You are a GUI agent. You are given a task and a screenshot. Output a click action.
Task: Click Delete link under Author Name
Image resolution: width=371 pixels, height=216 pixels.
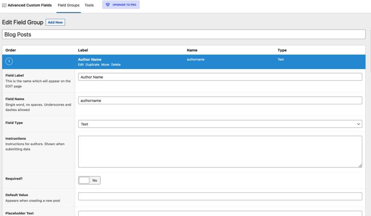tap(116, 64)
